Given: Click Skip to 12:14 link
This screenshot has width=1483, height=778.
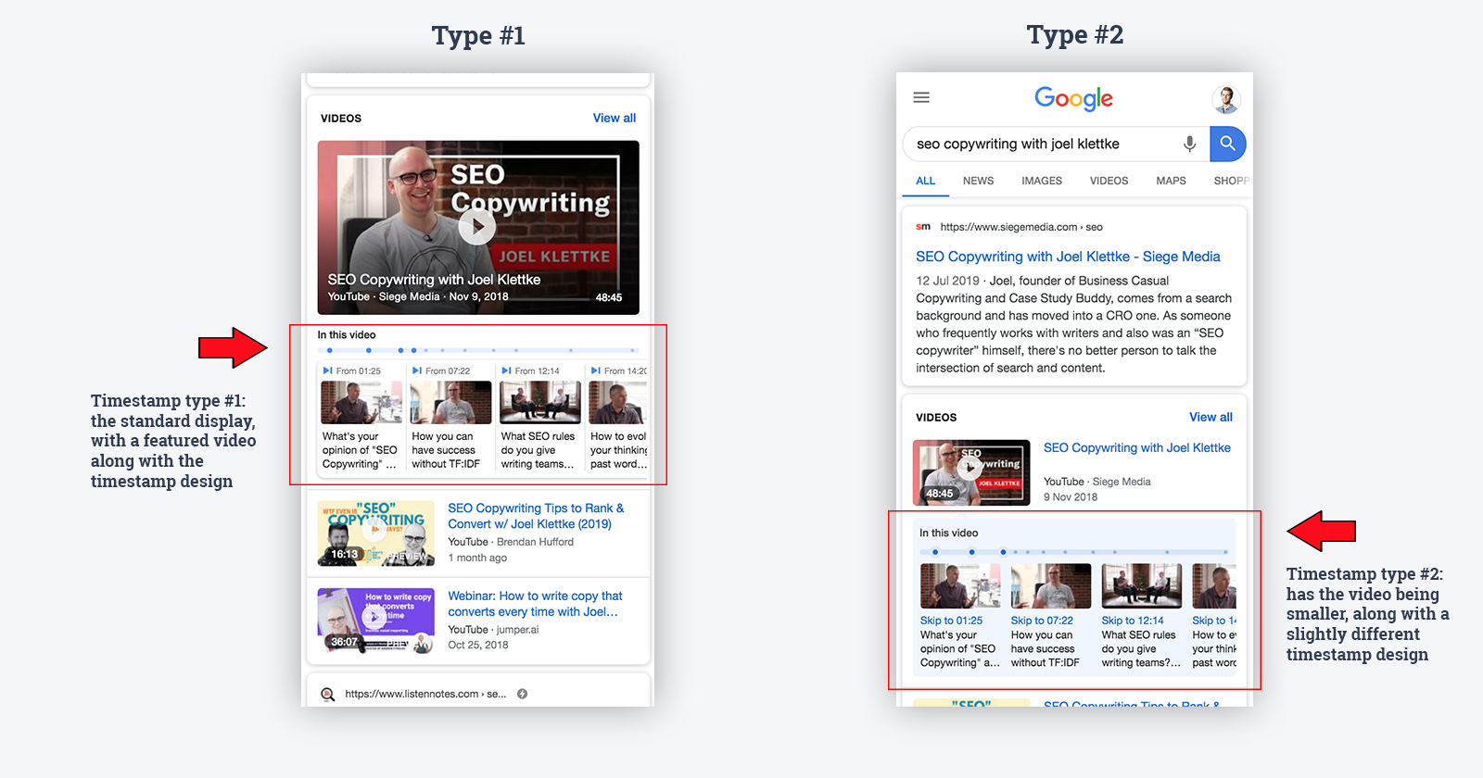Looking at the screenshot, I should [1133, 621].
